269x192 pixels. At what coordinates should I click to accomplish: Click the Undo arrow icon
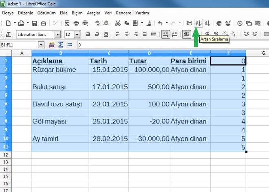click(160, 23)
